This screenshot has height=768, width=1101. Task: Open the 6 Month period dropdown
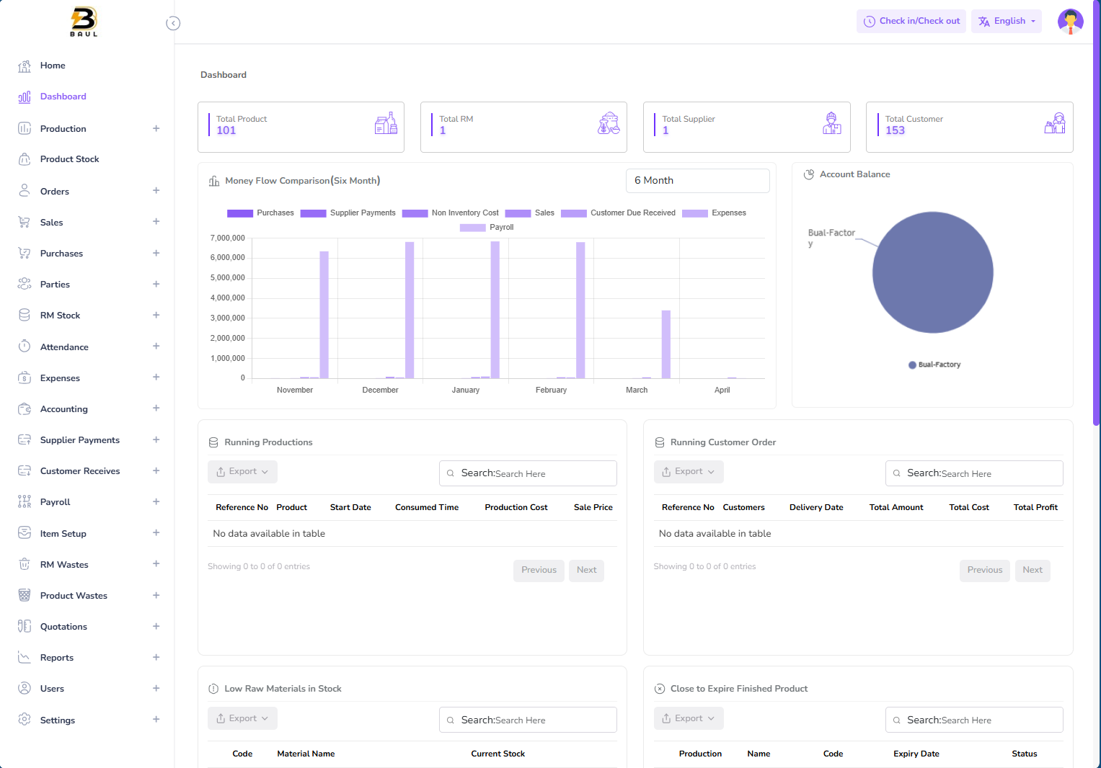point(697,181)
